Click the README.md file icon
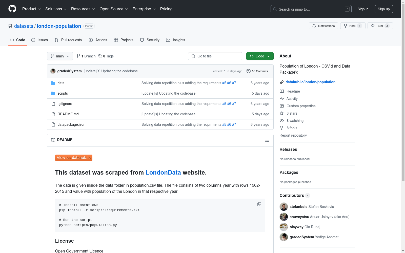405x253 pixels. point(53,114)
